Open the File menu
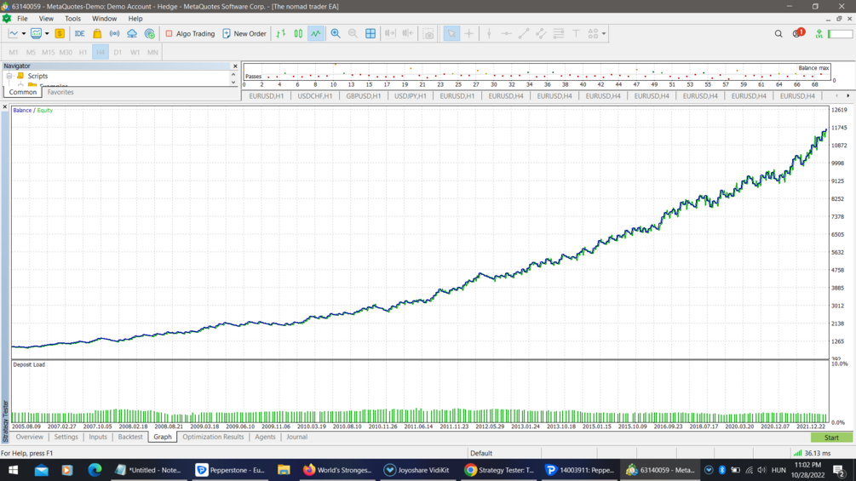856x481 pixels. coord(22,19)
